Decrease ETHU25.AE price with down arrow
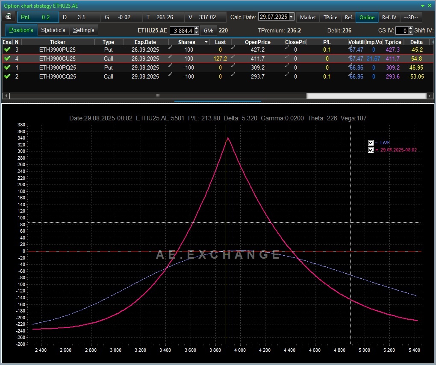Image resolution: width=436 pixels, height=365 pixels. (x=196, y=32)
